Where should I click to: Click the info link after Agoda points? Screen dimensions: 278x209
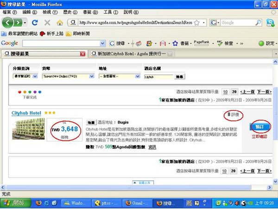[152, 147]
